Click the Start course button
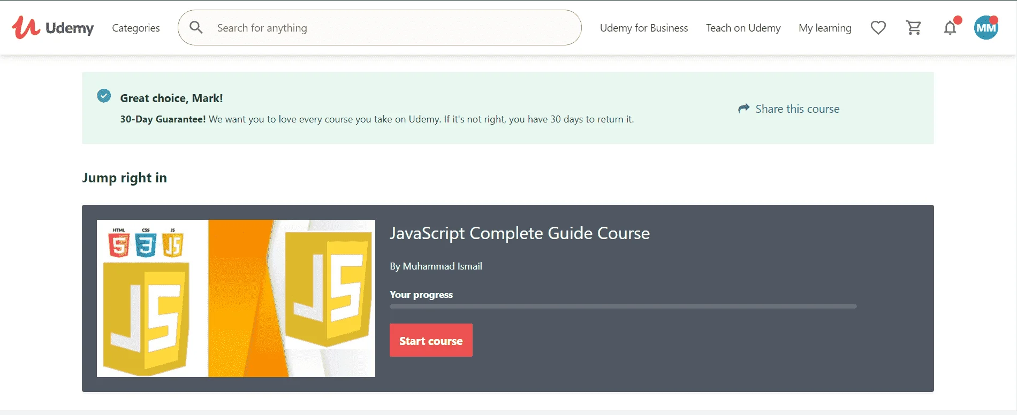 [x=431, y=340]
